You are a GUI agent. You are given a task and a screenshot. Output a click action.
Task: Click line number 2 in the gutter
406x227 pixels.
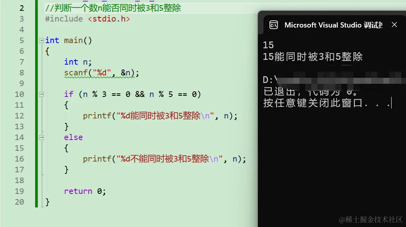coord(22,8)
